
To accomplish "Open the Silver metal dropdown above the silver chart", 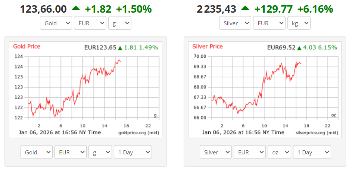I will pyautogui.click(x=235, y=23).
